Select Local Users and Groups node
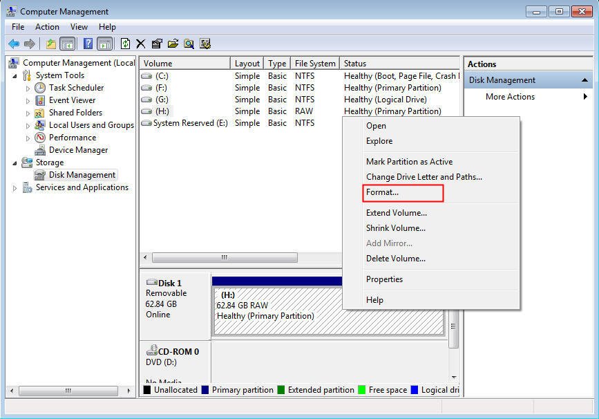Image resolution: width=599 pixels, height=419 pixels. tap(91, 125)
